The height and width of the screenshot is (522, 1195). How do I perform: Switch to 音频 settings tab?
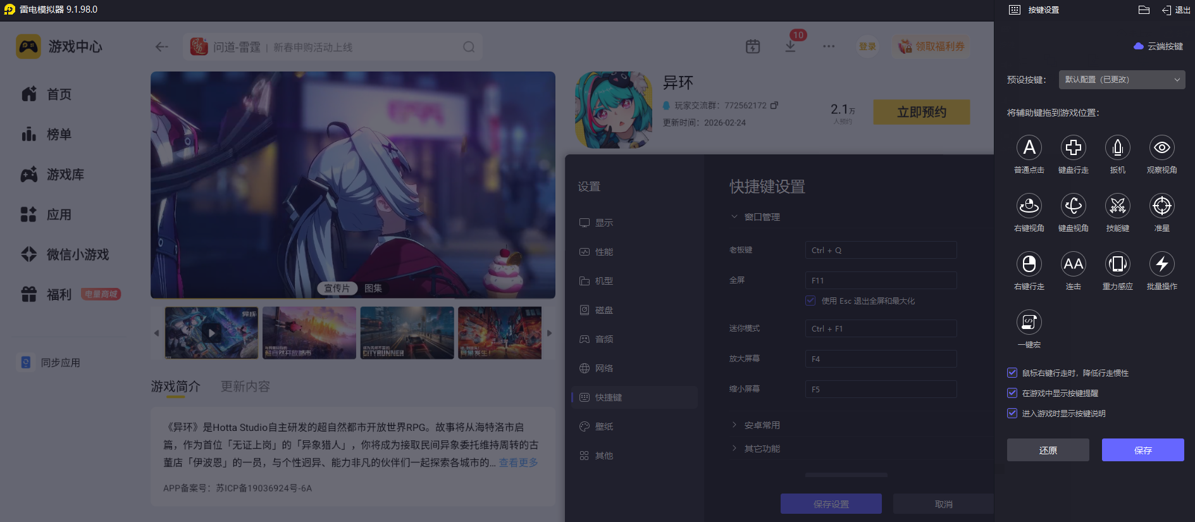tap(596, 339)
